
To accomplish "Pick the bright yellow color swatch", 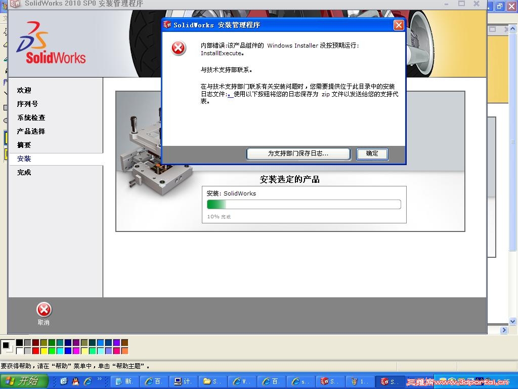I will 44,351.
